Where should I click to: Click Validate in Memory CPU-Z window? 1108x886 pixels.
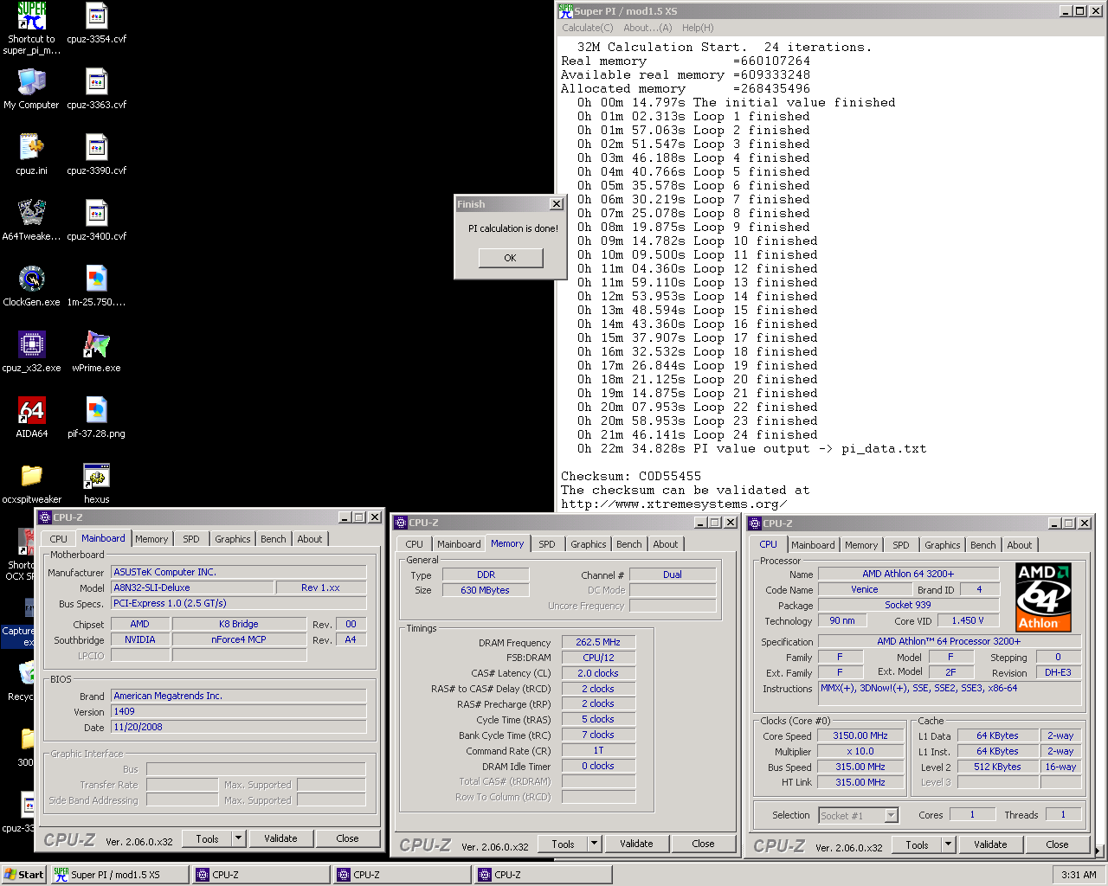(636, 844)
